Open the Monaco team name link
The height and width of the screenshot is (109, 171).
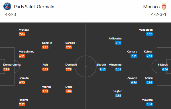(151, 7)
